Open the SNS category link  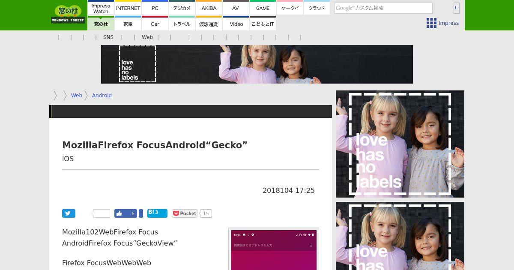(108, 37)
